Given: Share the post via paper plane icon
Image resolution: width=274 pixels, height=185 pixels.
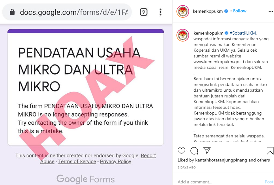Looking at the screenshot, I should (207, 150).
